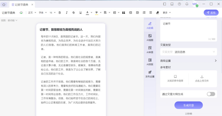Click the 记者节 topic input field
Viewport: 222px width, 116px height.
(189, 30)
